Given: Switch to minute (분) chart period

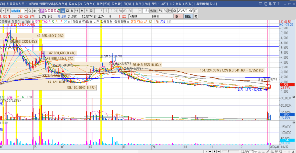Looking at the screenshot, I should pos(82,11).
